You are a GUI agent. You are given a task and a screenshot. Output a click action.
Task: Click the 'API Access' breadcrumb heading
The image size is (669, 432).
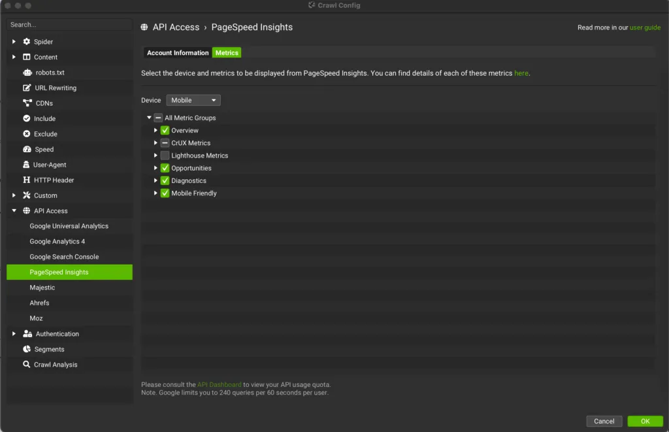tap(176, 27)
